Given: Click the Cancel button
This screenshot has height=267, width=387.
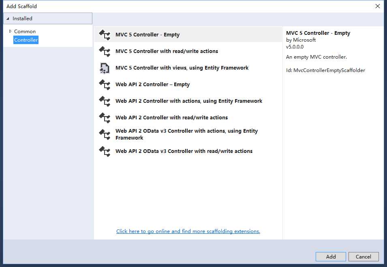Looking at the screenshot, I should [363, 256].
